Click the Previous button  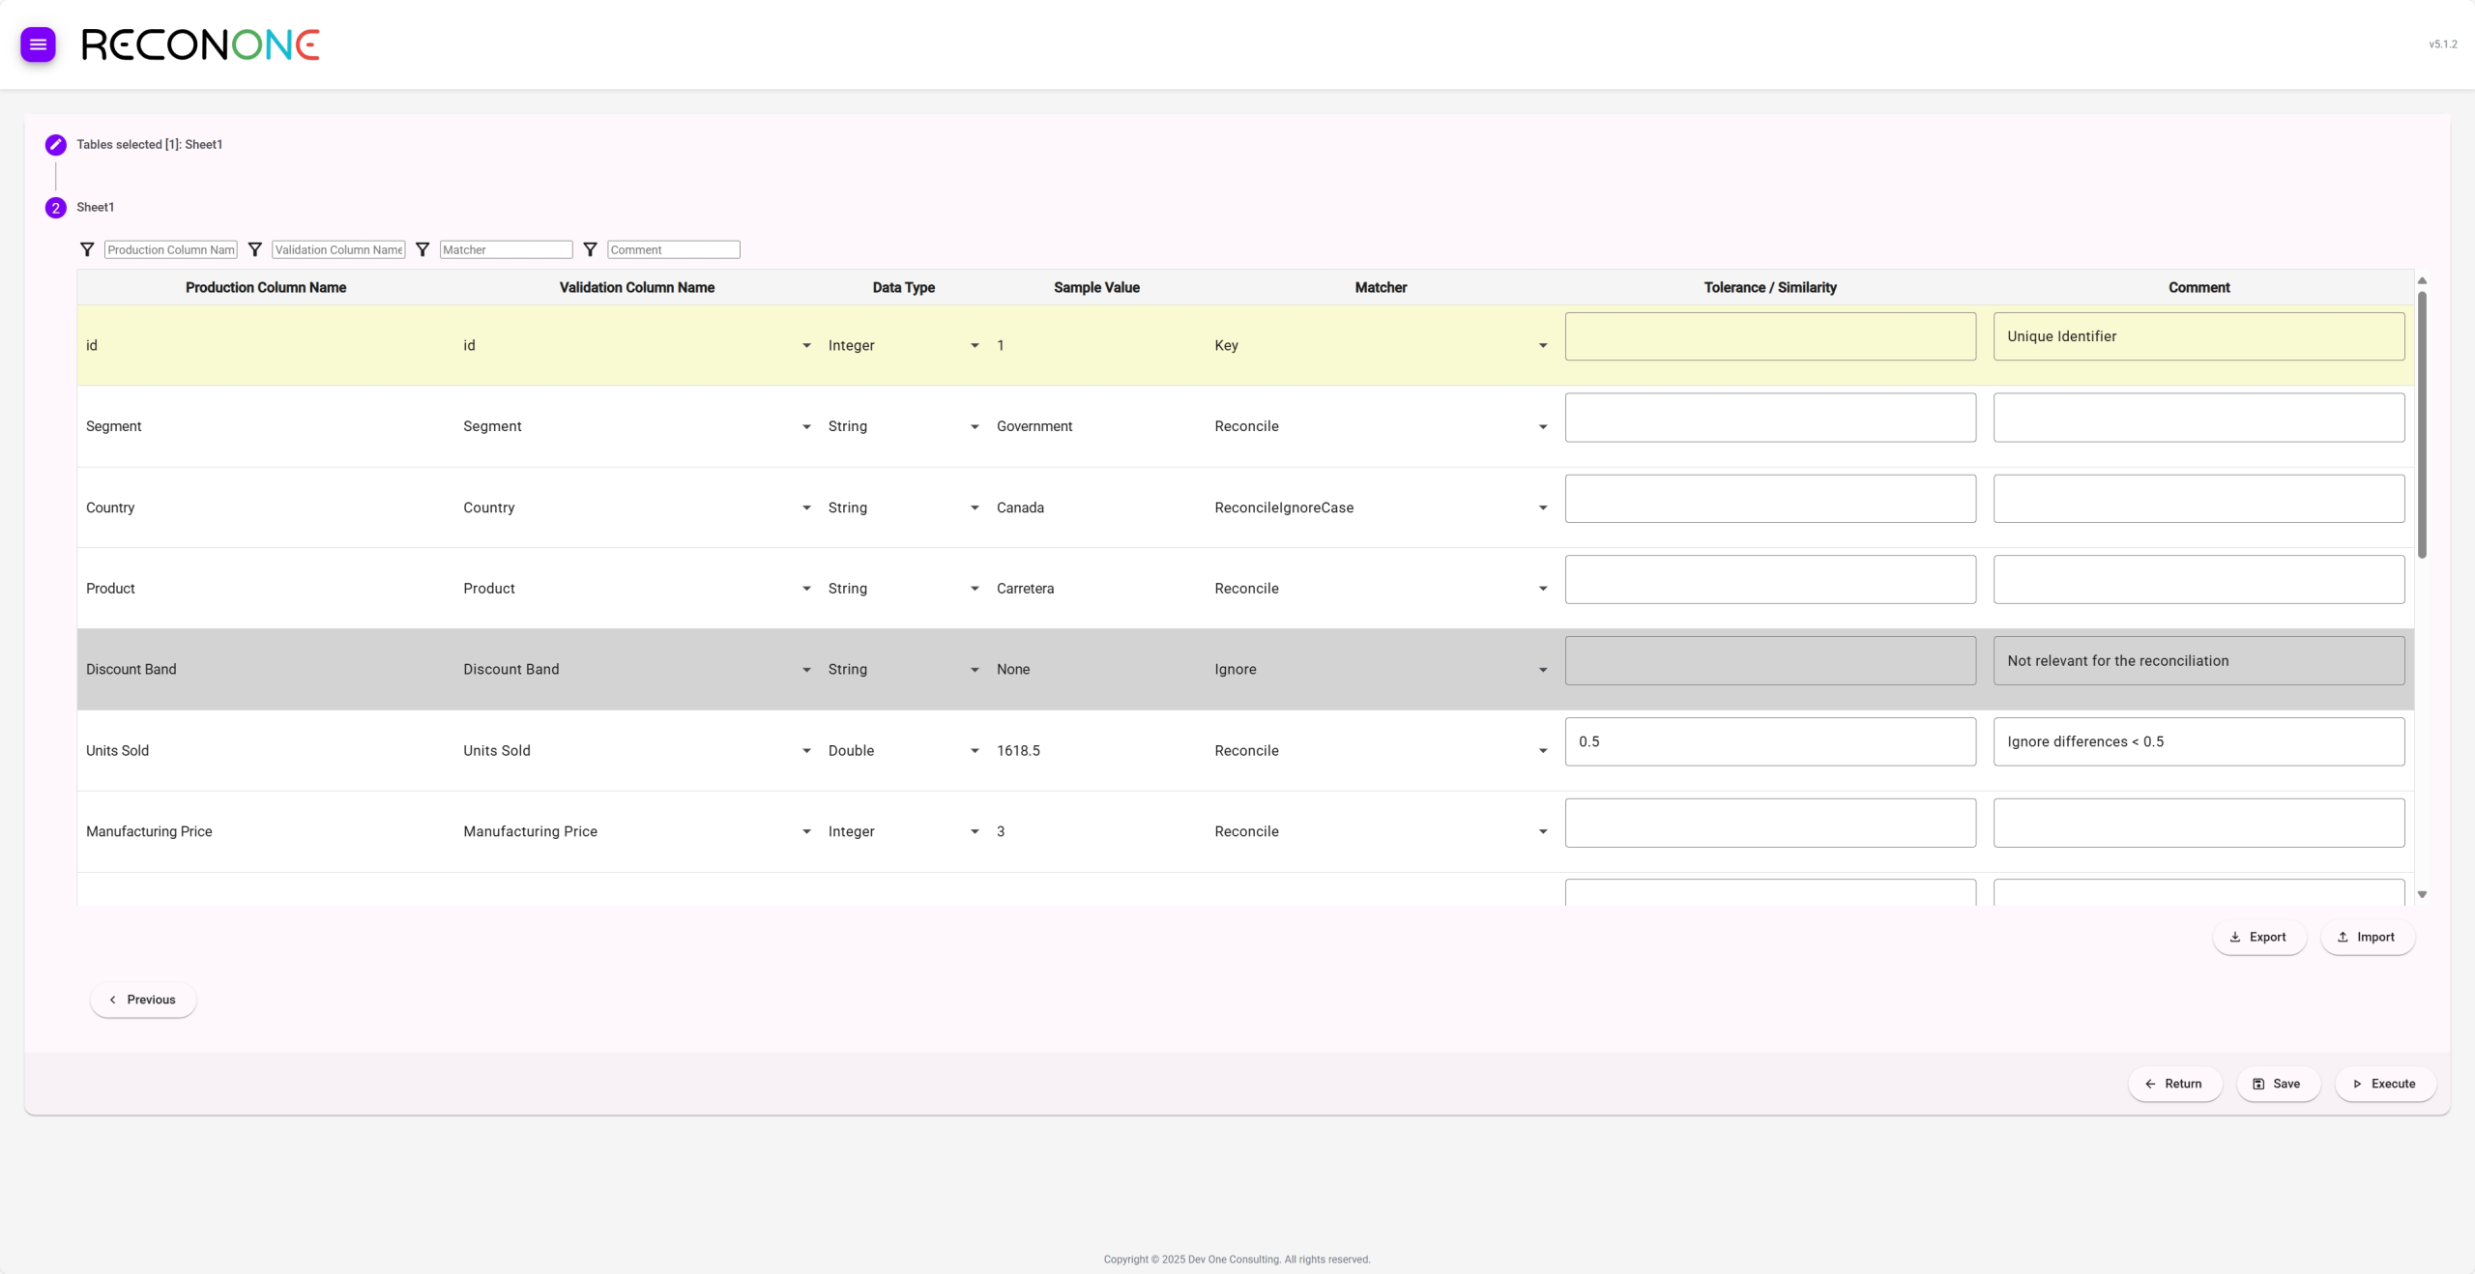tap(143, 999)
